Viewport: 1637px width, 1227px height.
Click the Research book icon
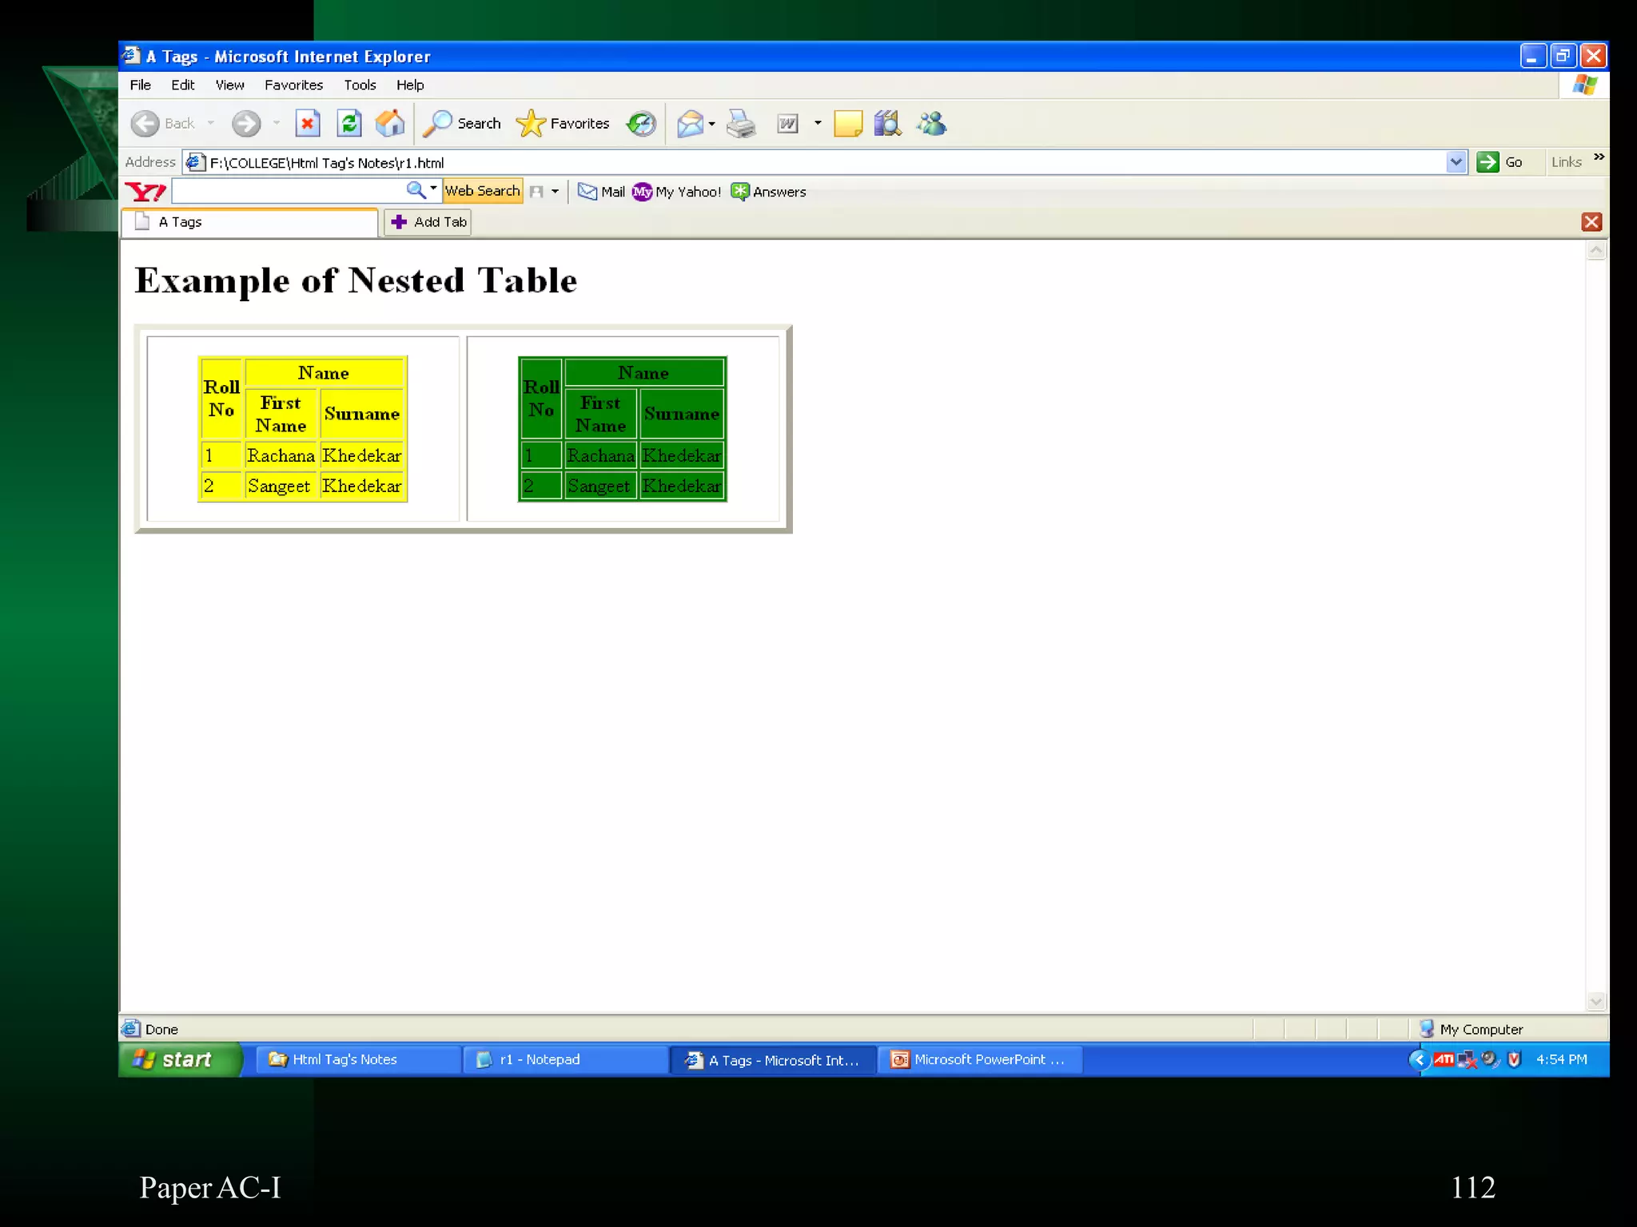[x=887, y=124]
